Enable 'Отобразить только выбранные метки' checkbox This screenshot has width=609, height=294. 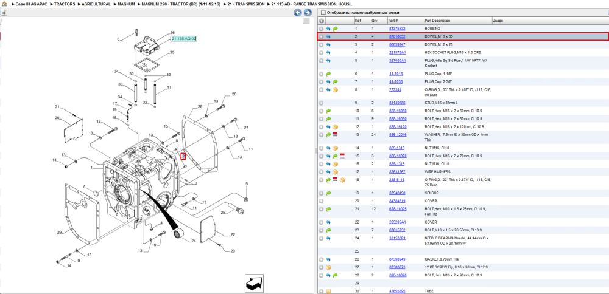[x=323, y=13]
